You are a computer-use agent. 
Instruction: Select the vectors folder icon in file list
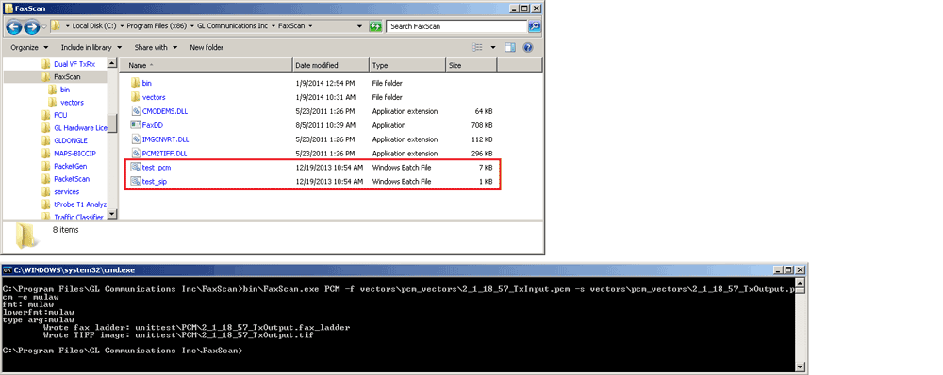coord(135,97)
